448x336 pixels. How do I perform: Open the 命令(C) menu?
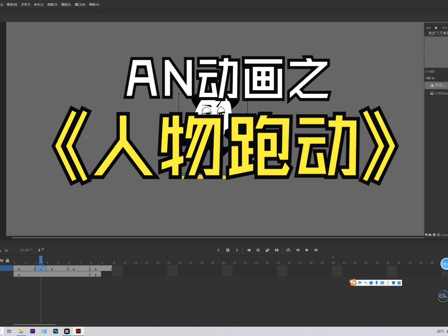39,5
